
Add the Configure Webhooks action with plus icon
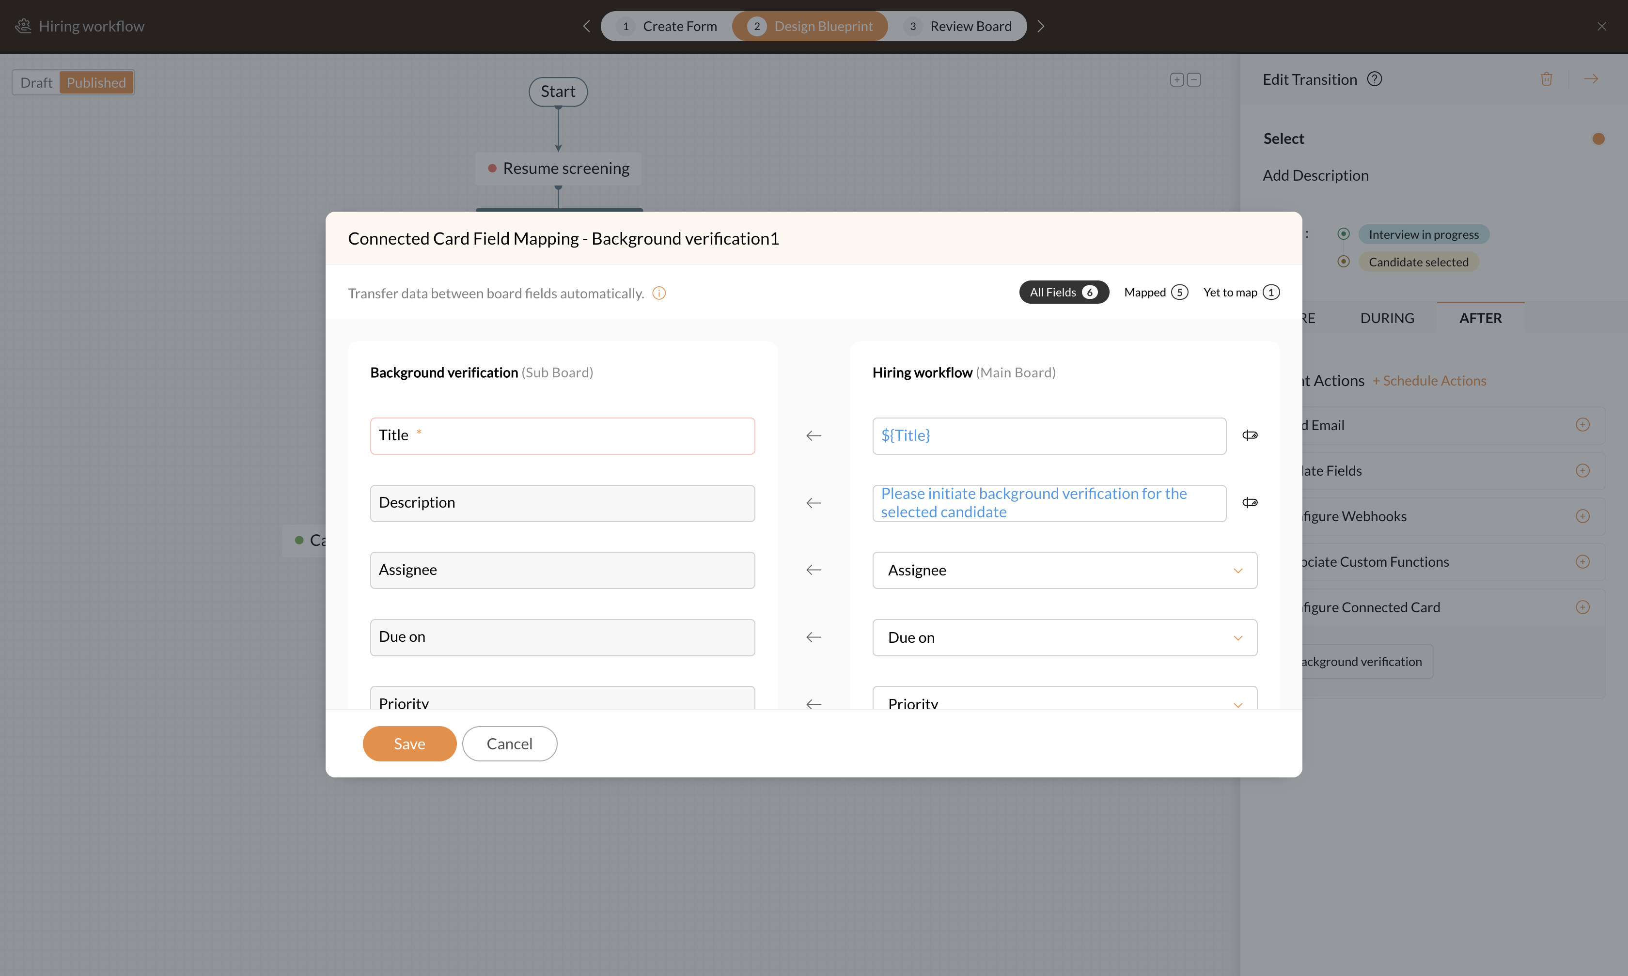1582,516
